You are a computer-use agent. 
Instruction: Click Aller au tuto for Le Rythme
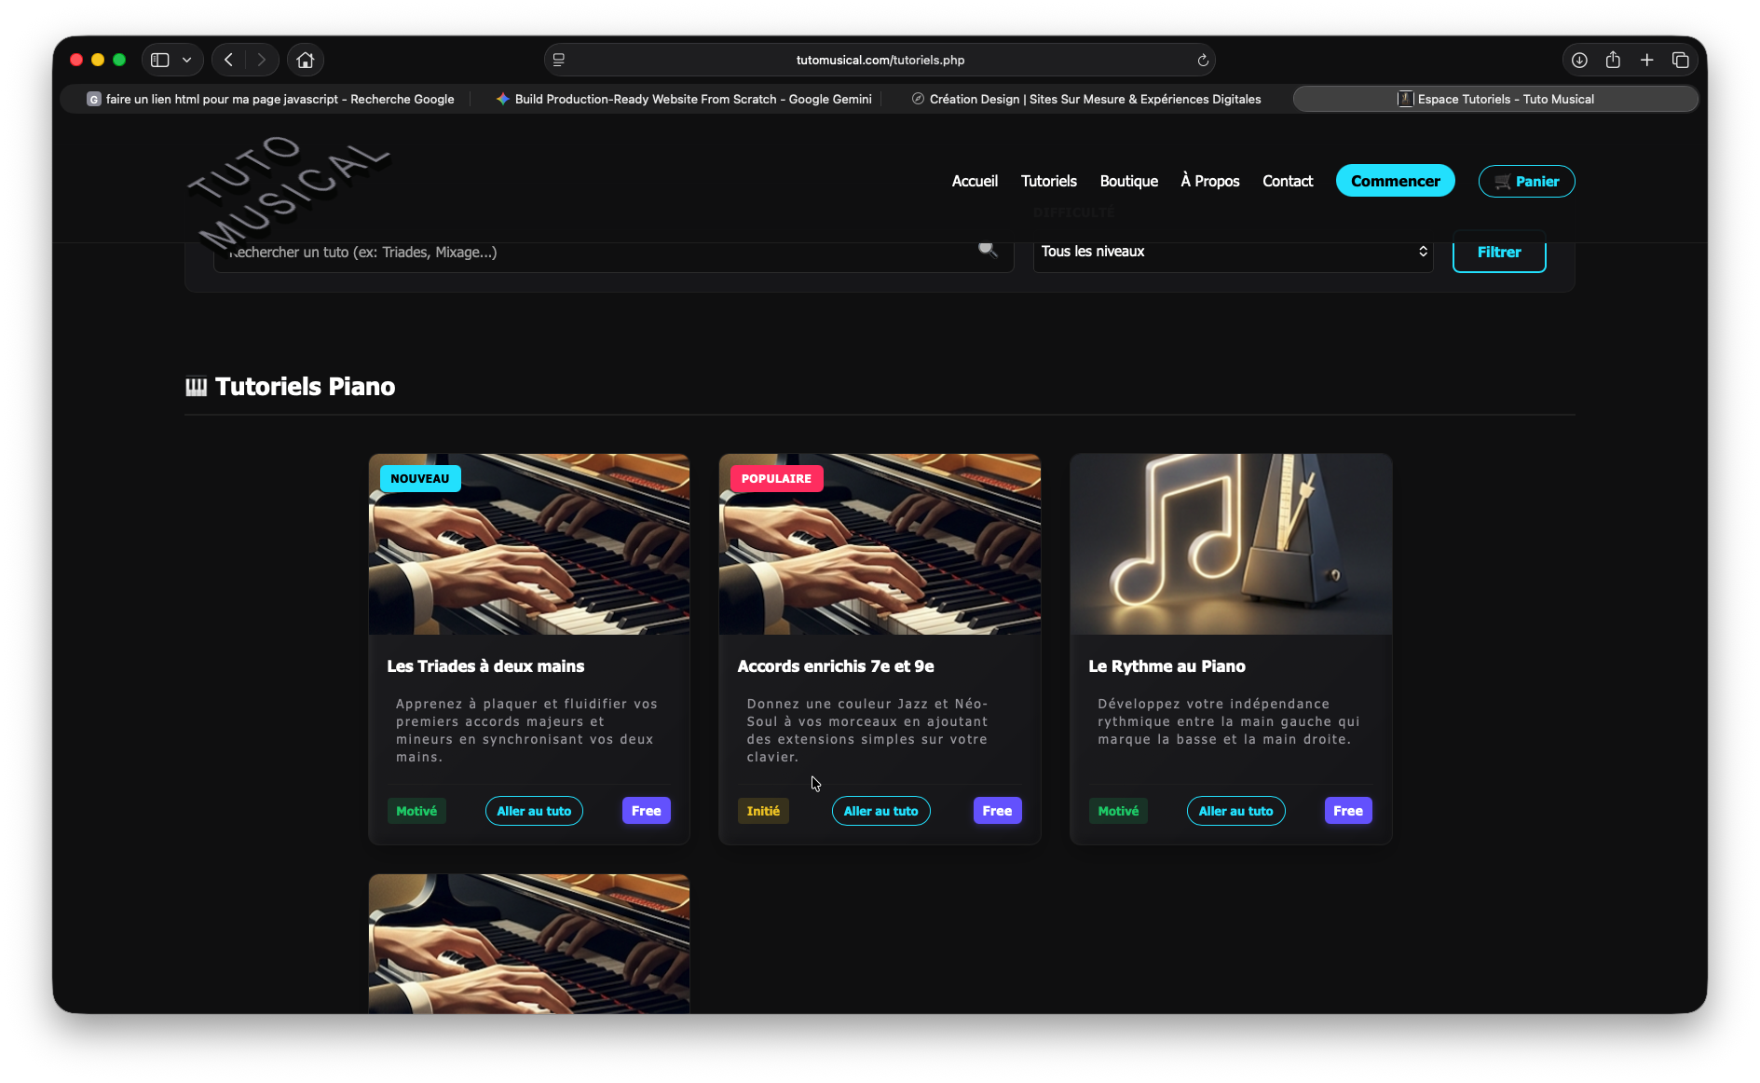pyautogui.click(x=1235, y=811)
